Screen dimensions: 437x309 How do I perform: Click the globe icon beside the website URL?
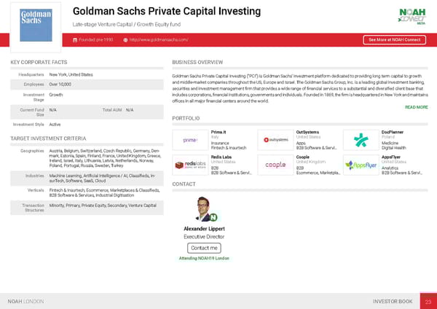click(126, 39)
